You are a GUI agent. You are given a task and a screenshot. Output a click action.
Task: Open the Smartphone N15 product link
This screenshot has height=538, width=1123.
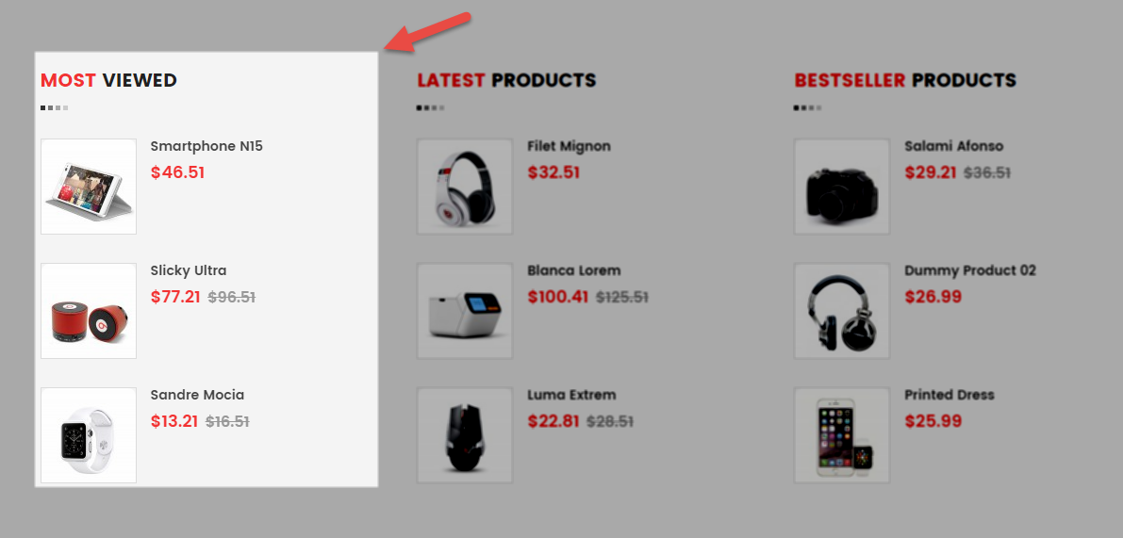click(x=206, y=147)
